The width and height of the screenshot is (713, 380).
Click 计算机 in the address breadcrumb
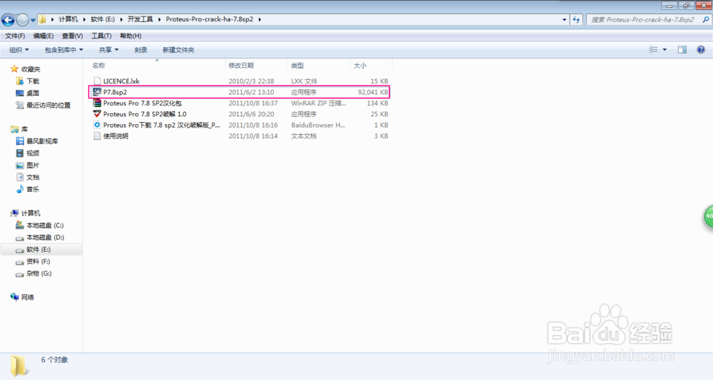pos(68,19)
